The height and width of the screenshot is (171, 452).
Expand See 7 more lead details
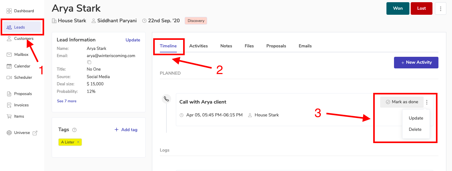coord(67,101)
